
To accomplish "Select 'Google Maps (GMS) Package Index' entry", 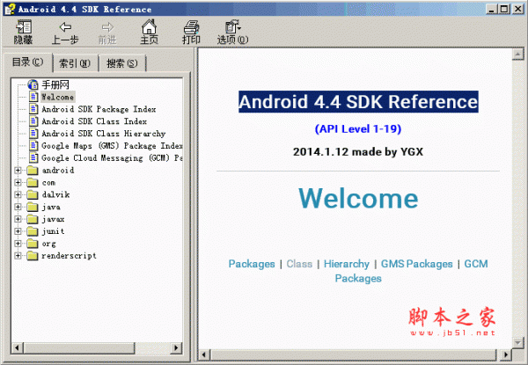I will coord(112,146).
